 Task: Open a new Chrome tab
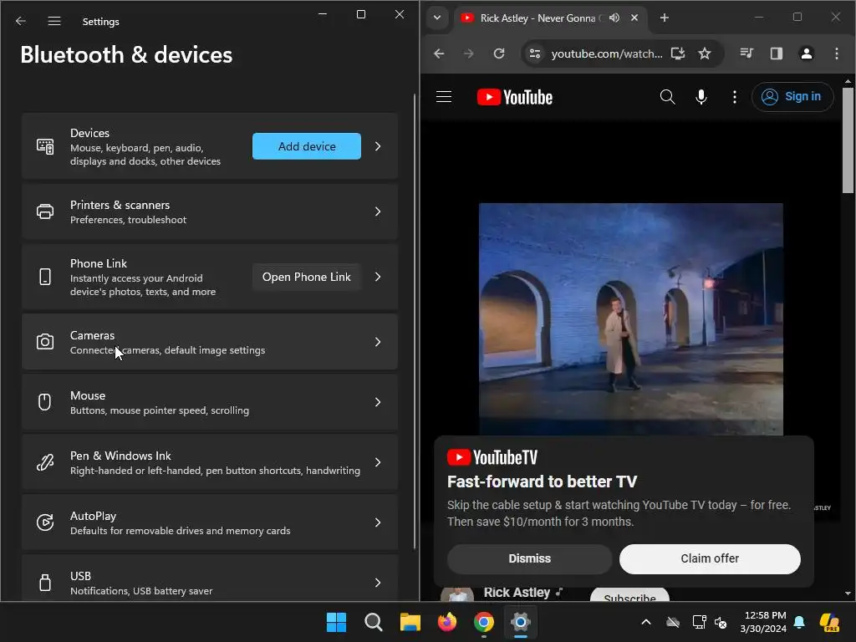coord(665,18)
